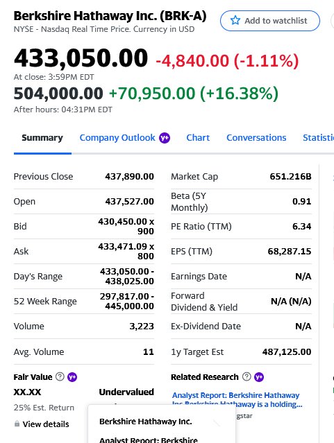Click the question mark icon beside Related Research
The image size is (334, 443).
pos(247,376)
